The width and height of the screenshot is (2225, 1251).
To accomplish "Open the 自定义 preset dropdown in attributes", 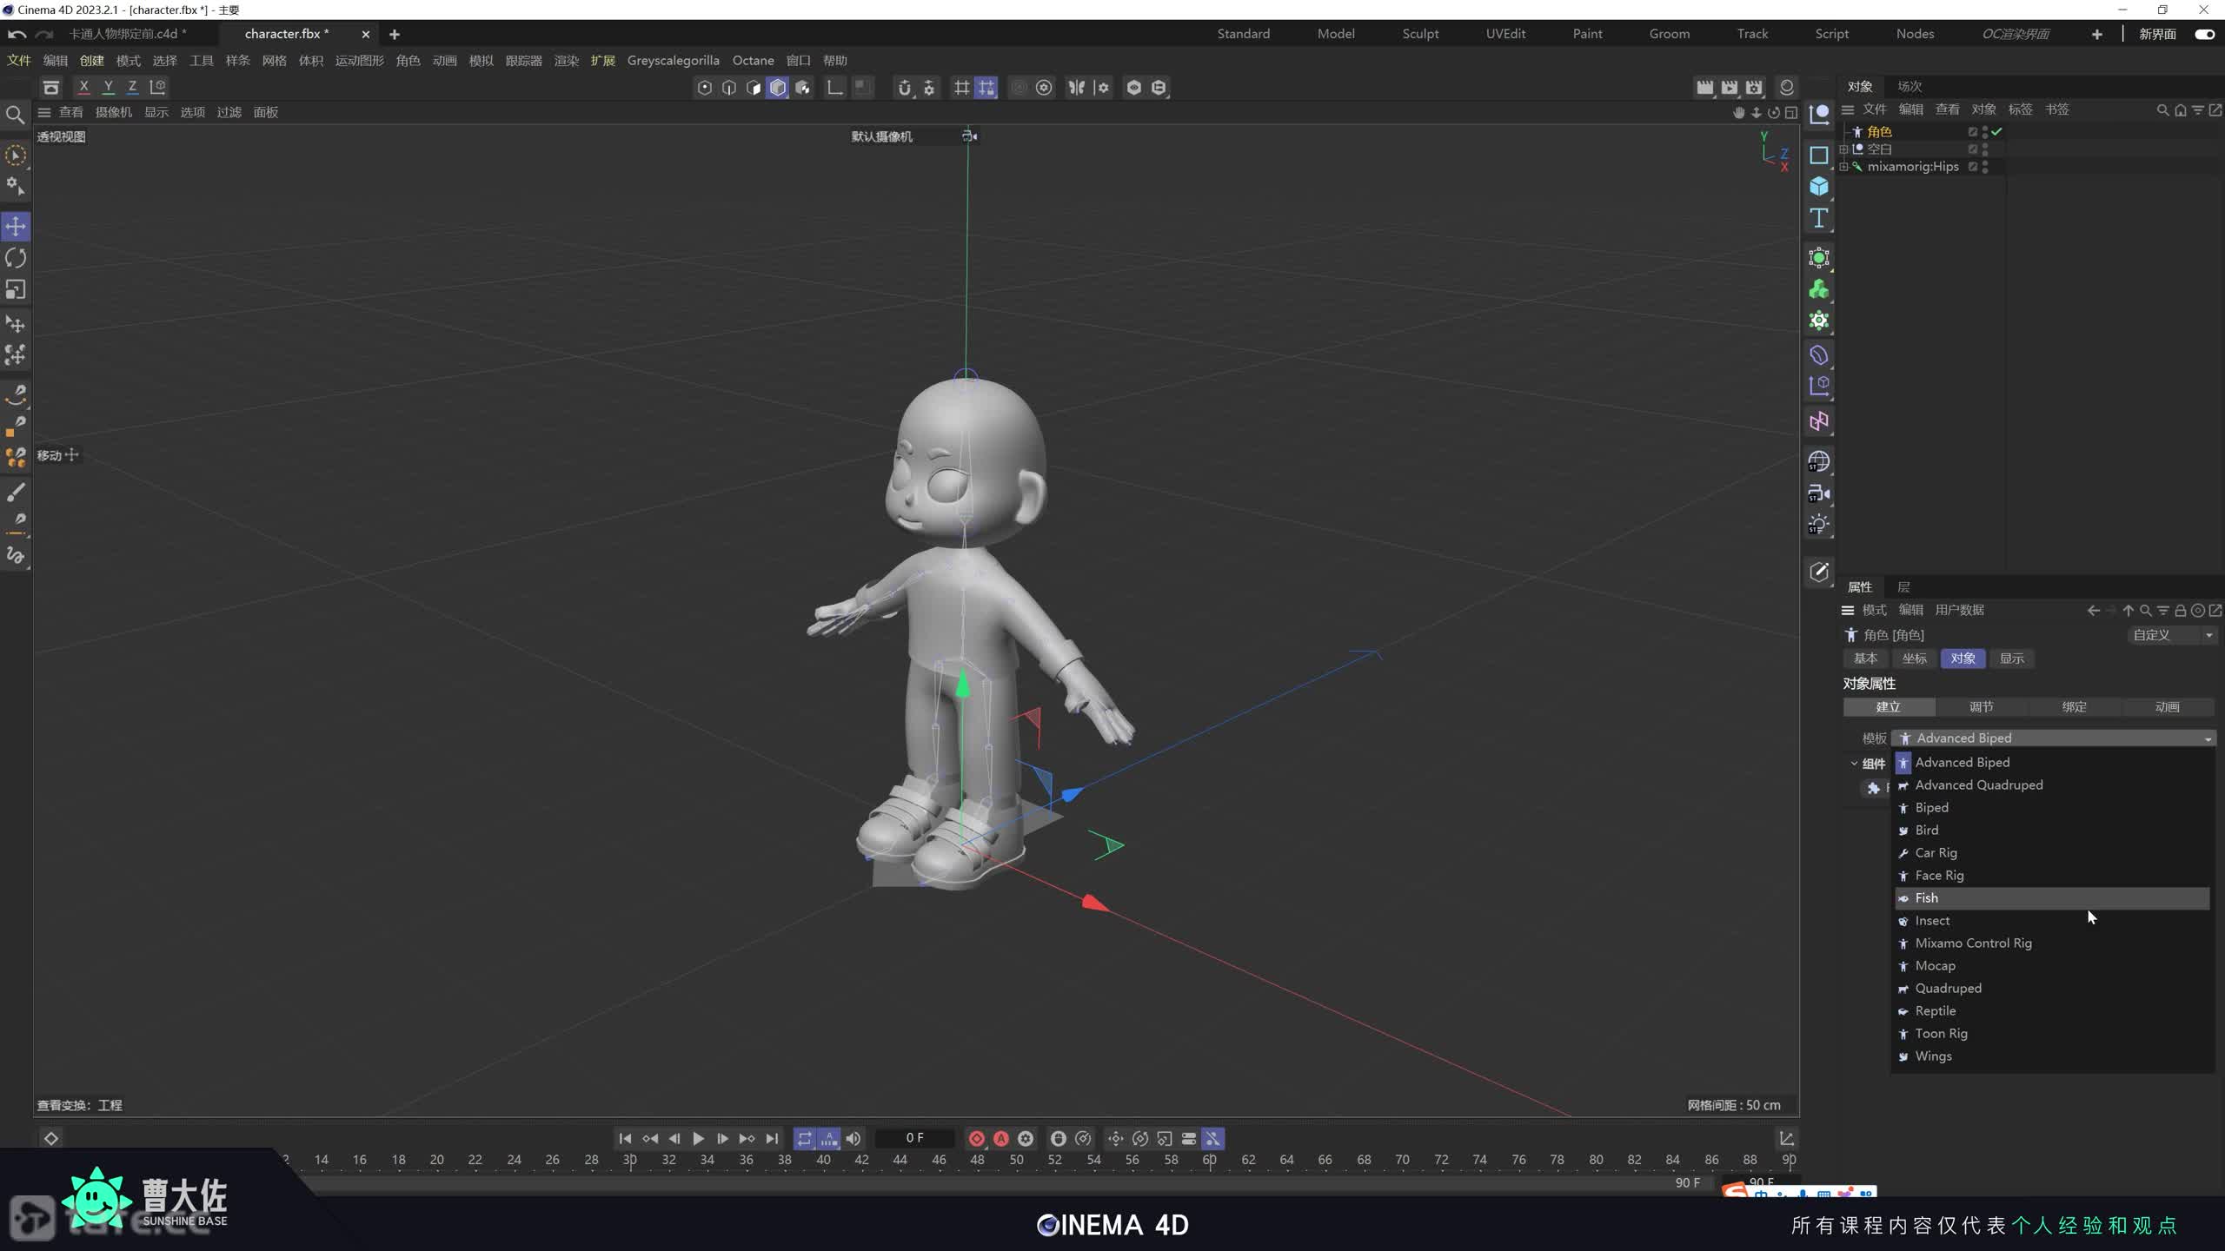I will click(2169, 635).
